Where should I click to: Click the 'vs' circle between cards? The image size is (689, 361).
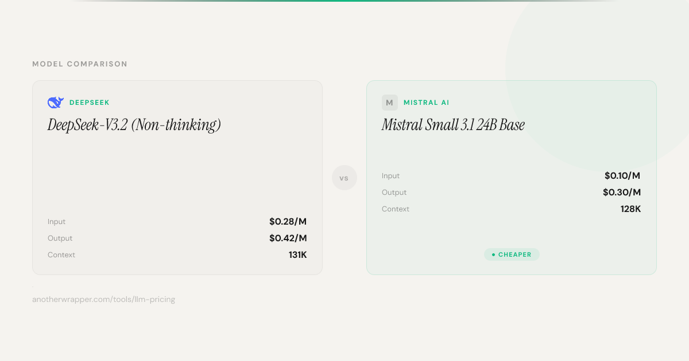[x=344, y=178]
